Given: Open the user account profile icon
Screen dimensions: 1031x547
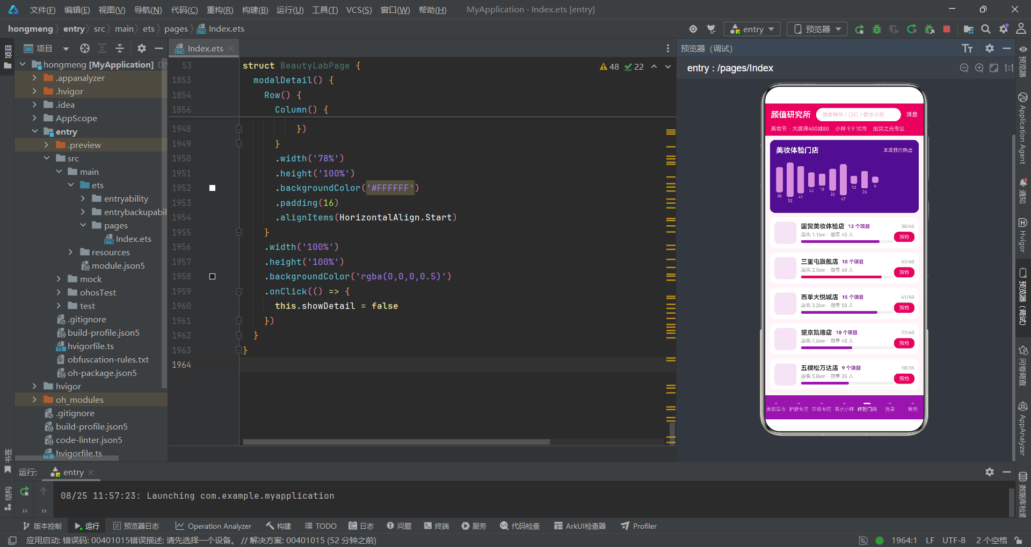Looking at the screenshot, I should pyautogui.click(x=1021, y=29).
